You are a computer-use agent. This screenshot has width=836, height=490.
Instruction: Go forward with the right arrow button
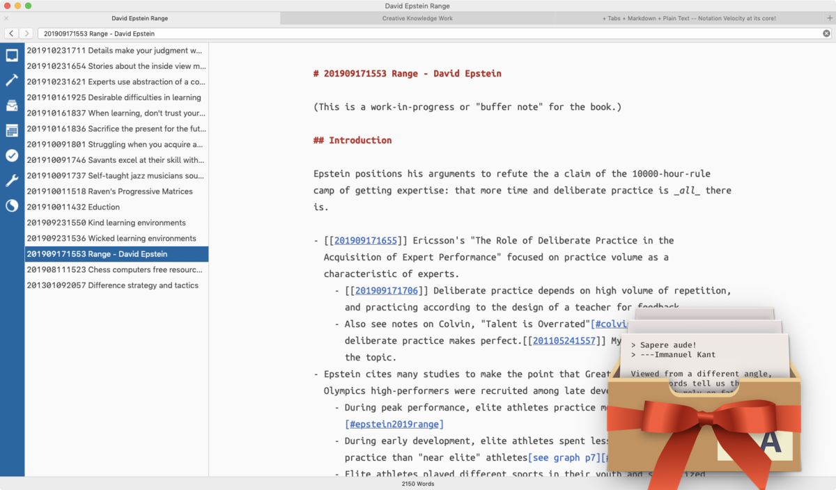[26, 33]
